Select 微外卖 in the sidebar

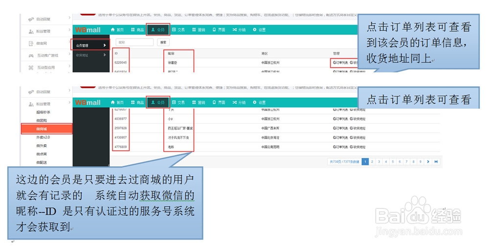[x=41, y=146]
